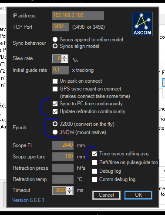Focus the IP address input field
Image resolution: width=165 pixels, height=215 pixels.
[78, 16]
